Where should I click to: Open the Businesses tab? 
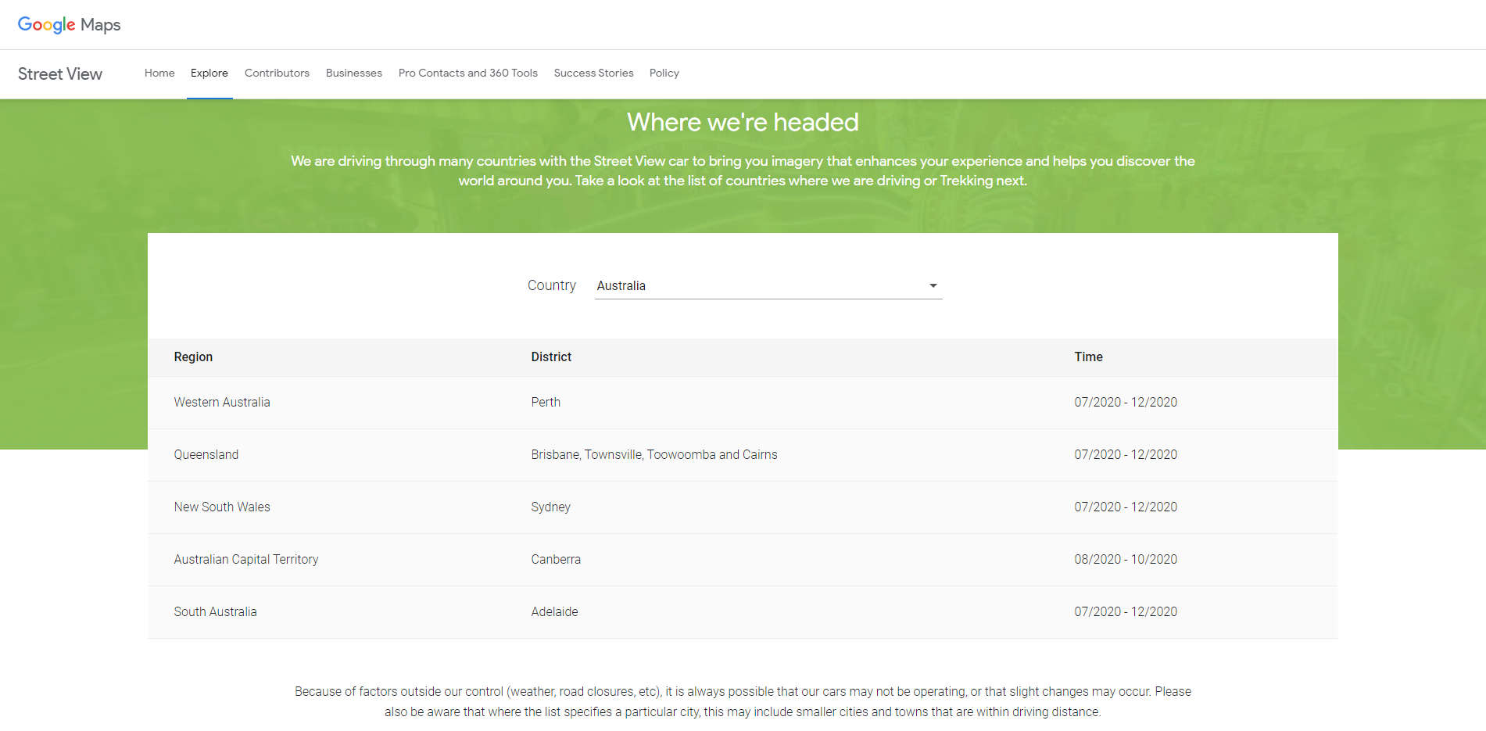coord(354,73)
